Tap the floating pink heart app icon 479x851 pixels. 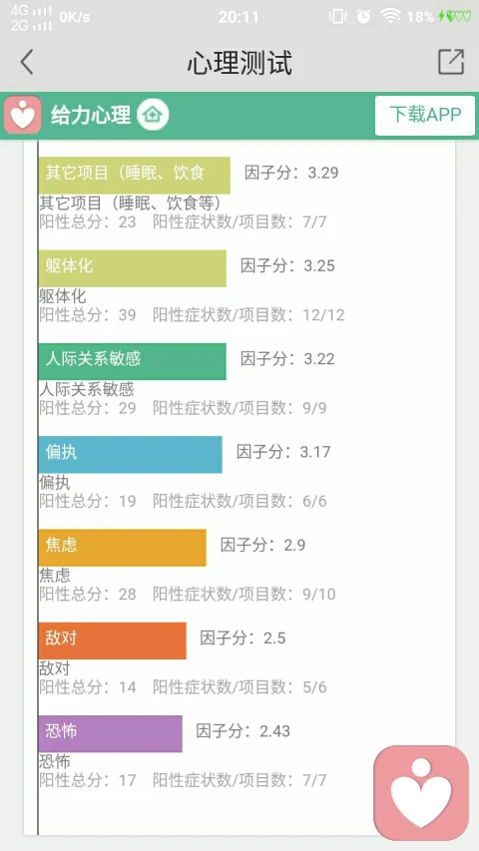(421, 793)
